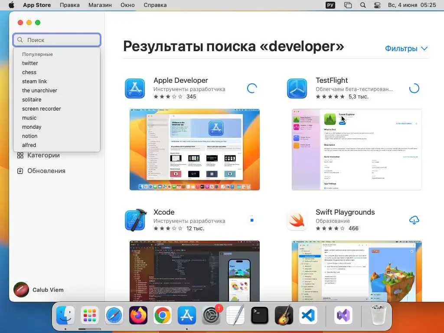Open the Trash in the Dock

[379, 315]
